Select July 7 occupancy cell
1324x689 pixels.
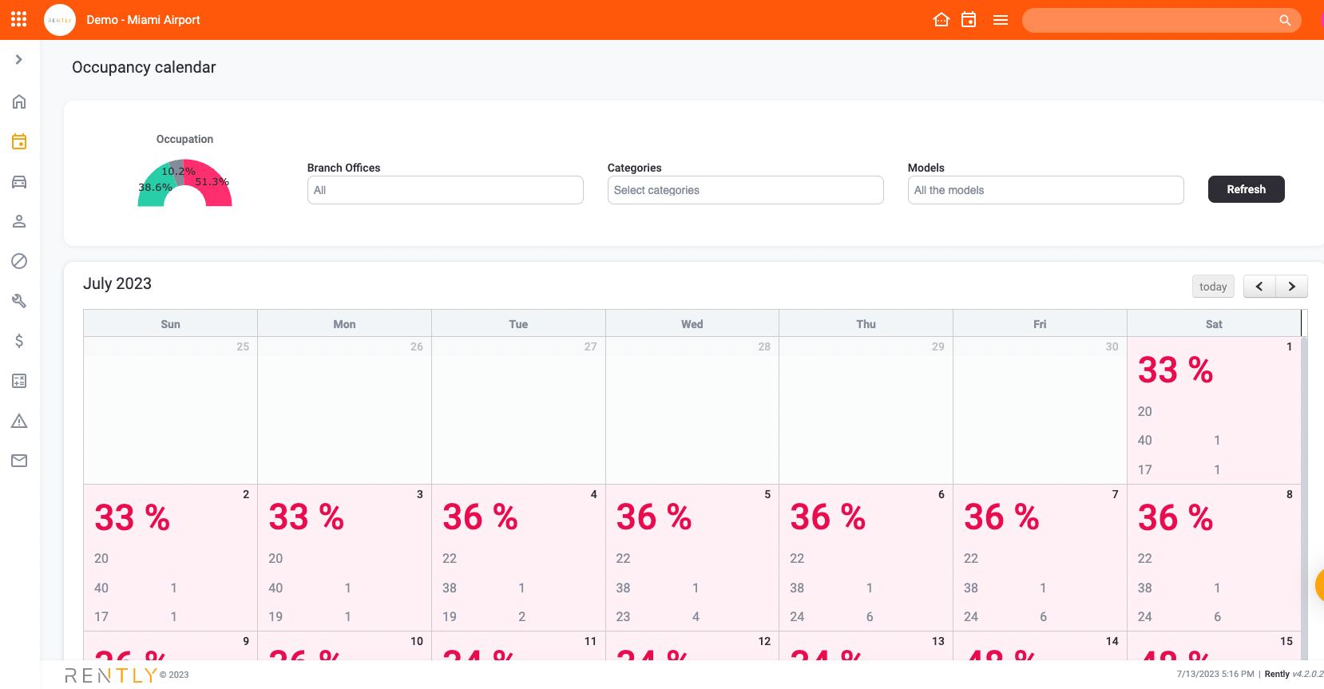point(1040,557)
